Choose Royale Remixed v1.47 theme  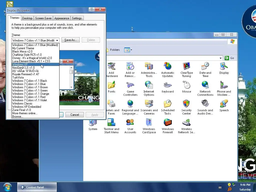tap(35, 74)
